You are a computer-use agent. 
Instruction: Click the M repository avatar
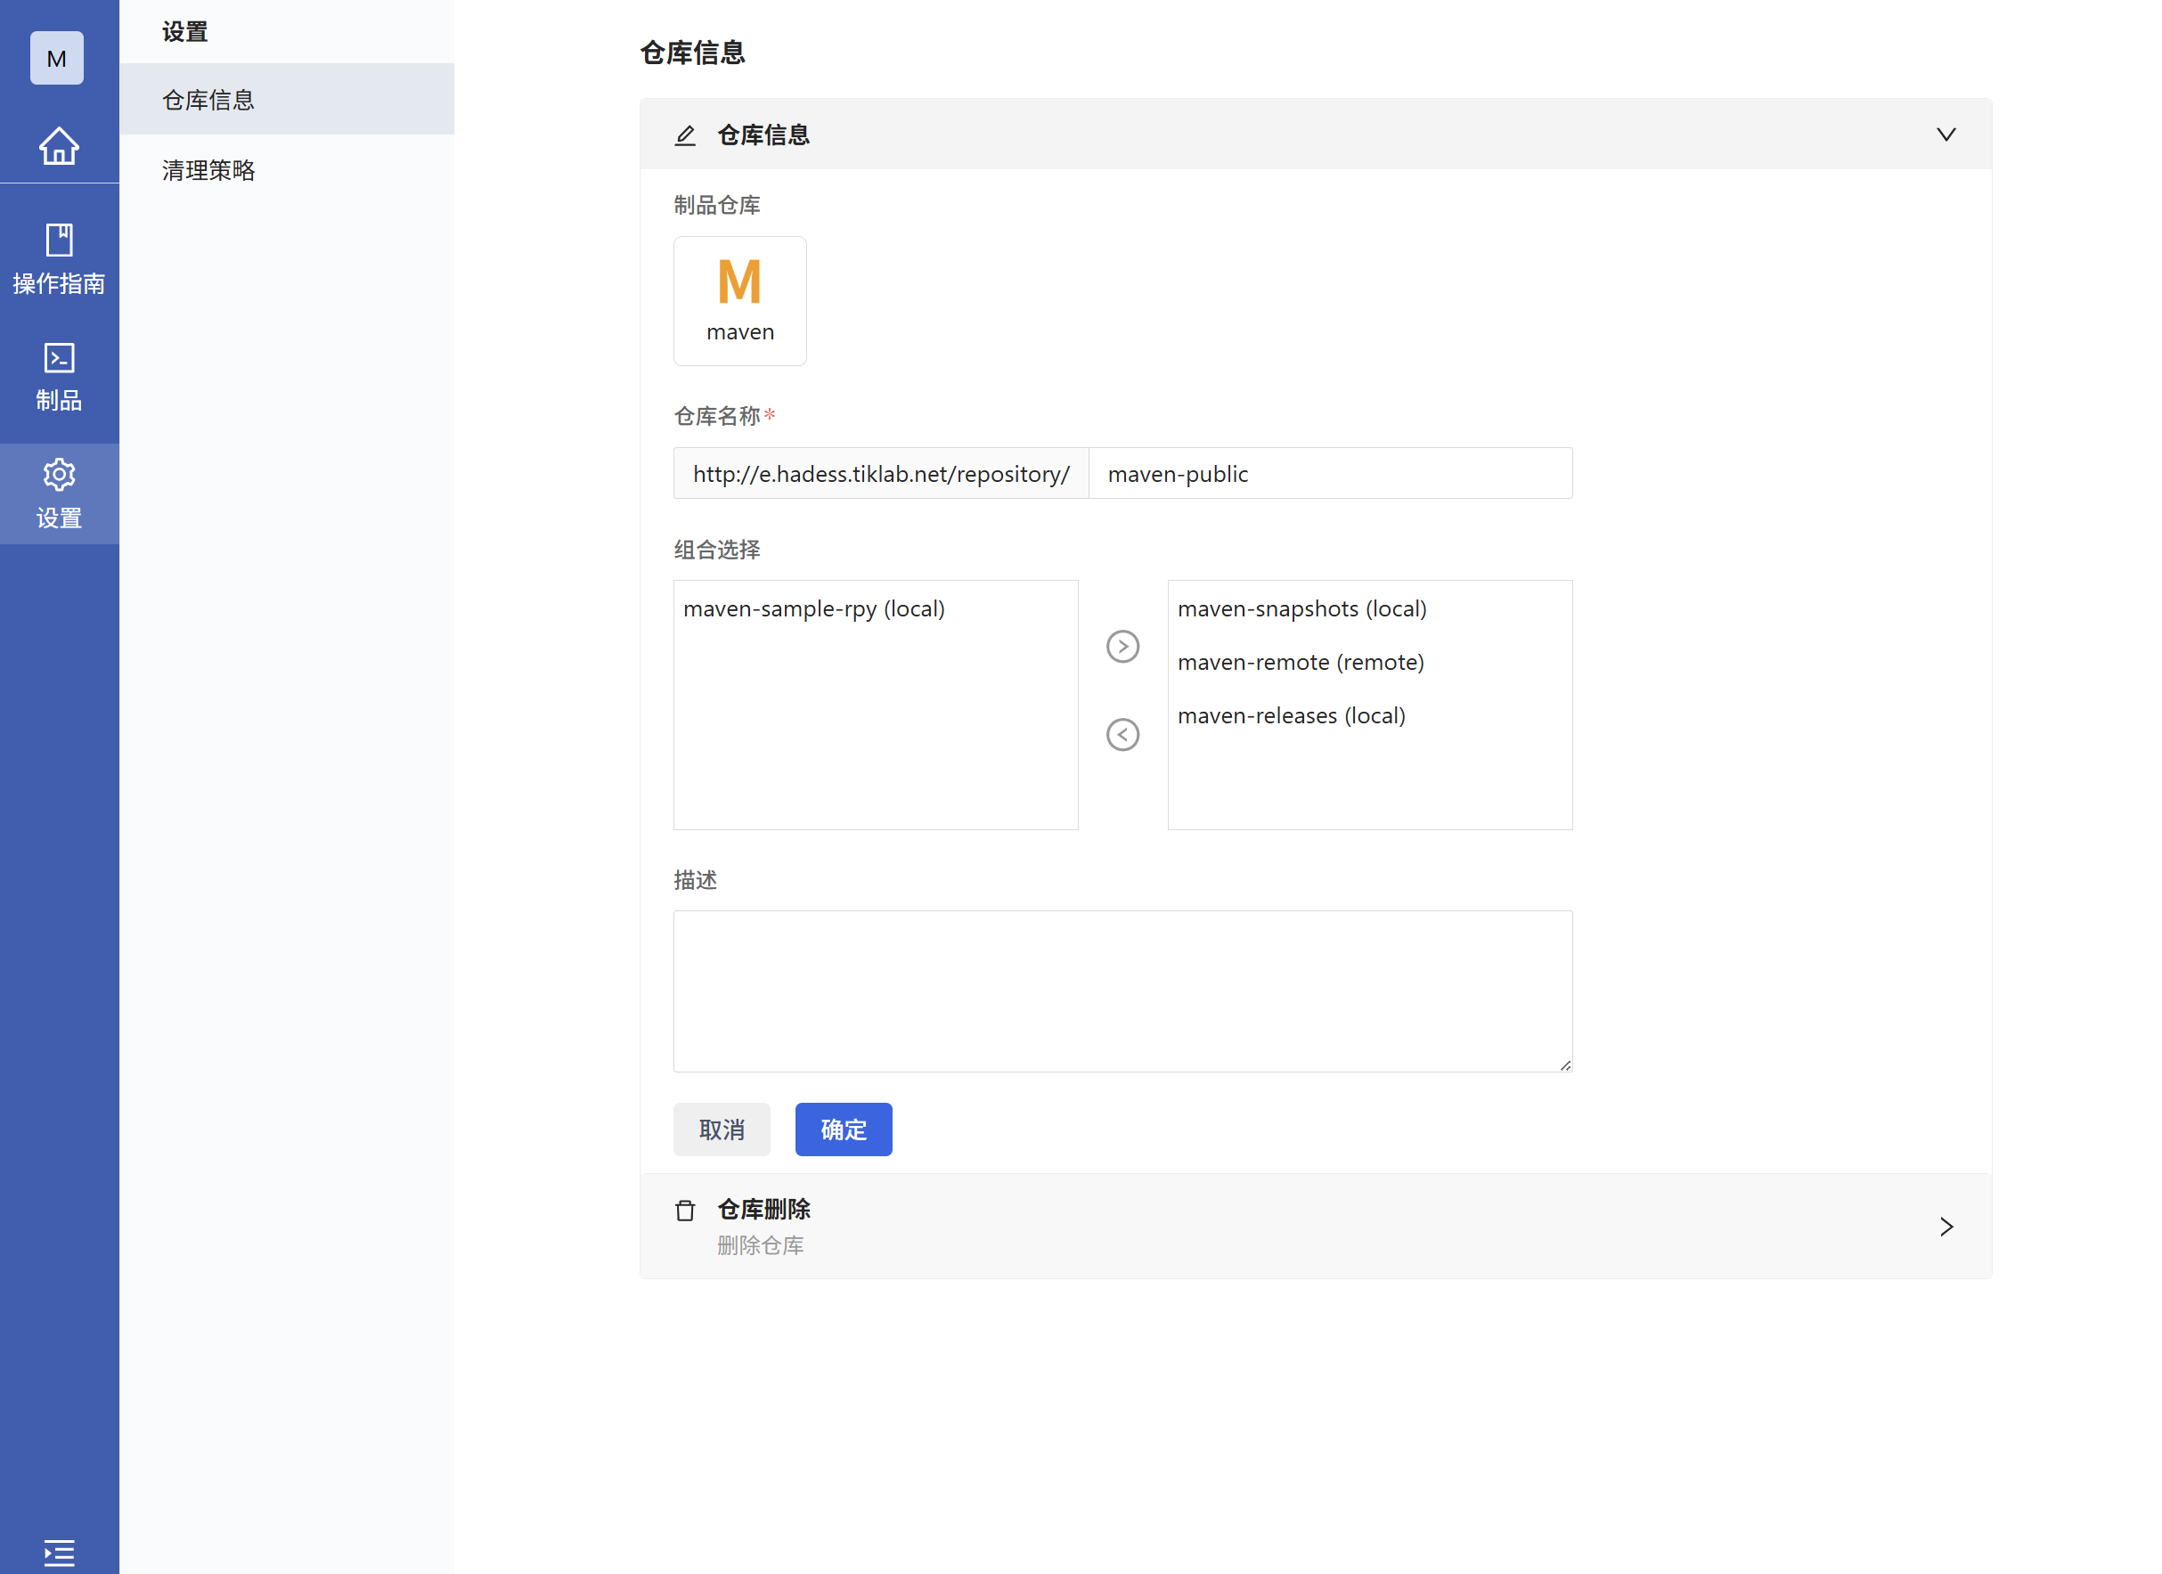point(56,58)
